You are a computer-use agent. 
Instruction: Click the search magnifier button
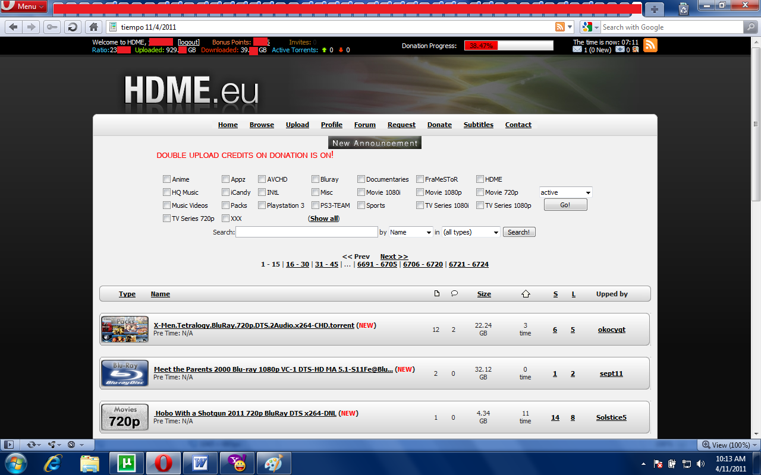pos(751,27)
